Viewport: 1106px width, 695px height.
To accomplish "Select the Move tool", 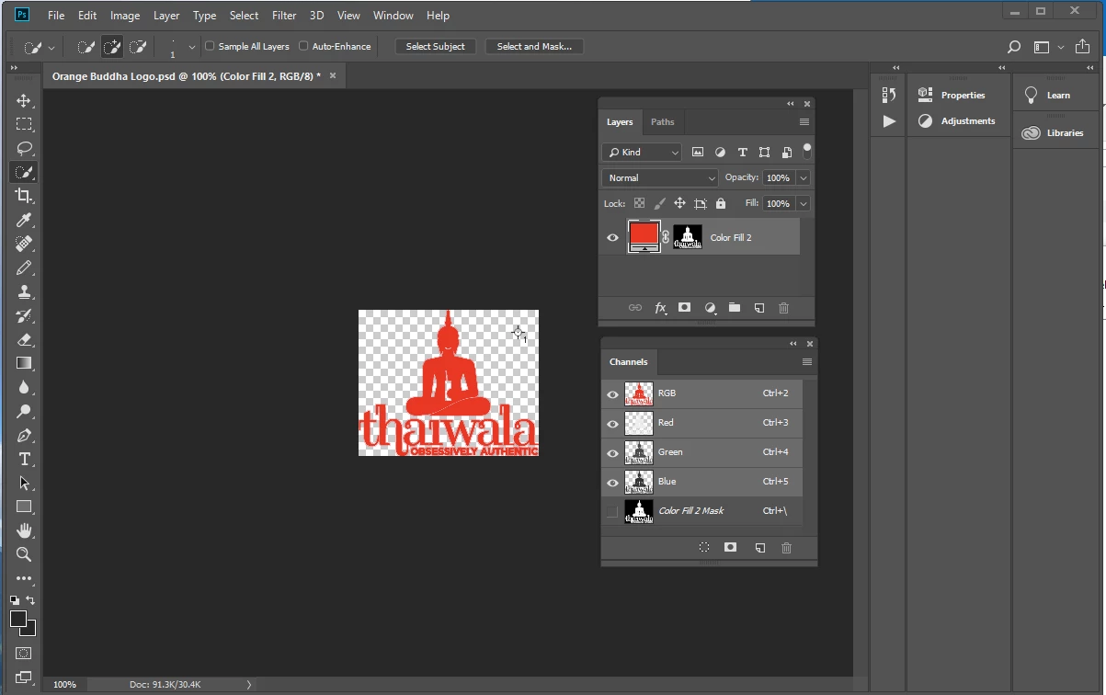I will [24, 100].
